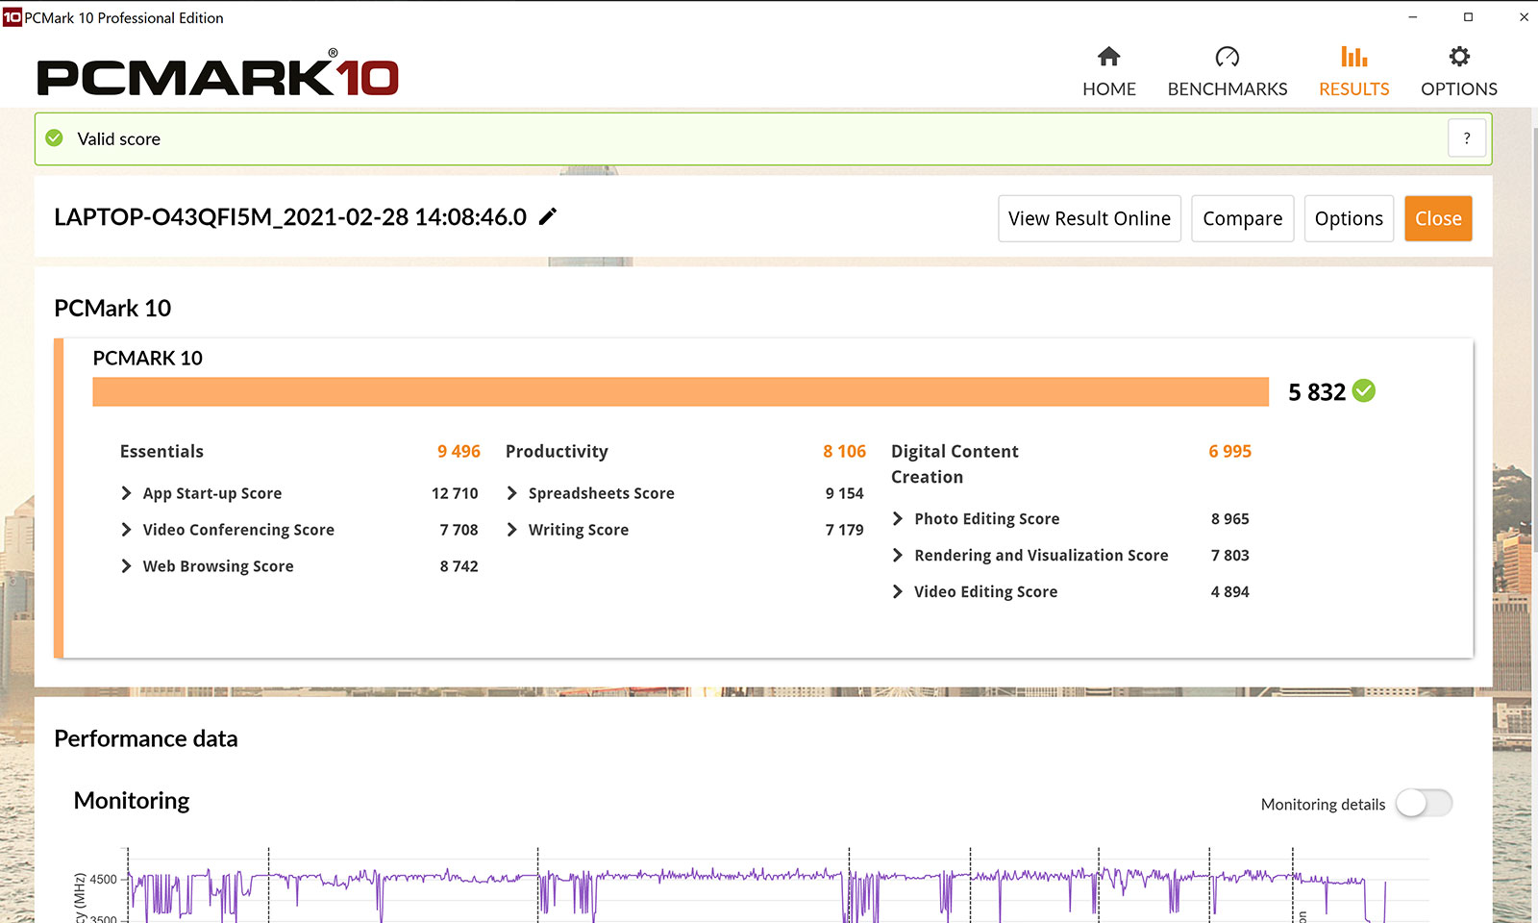Click the green check beside 5 832 score

(1363, 390)
